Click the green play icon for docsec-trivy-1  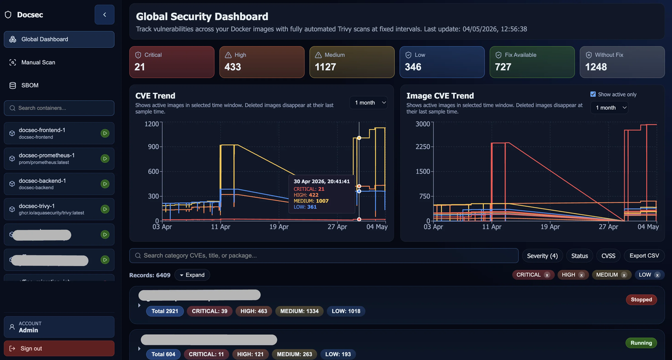coord(105,210)
